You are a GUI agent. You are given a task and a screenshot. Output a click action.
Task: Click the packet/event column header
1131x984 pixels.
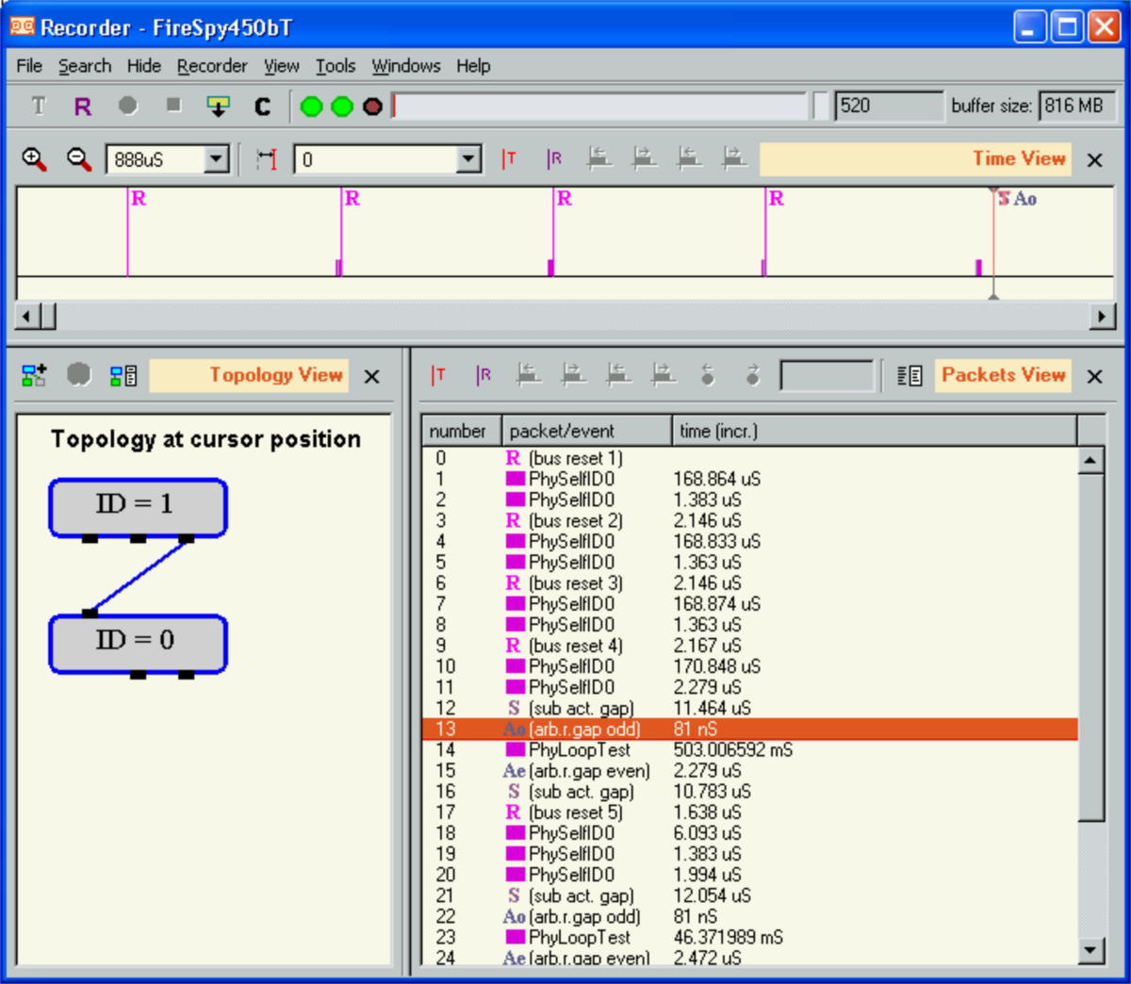point(586,431)
